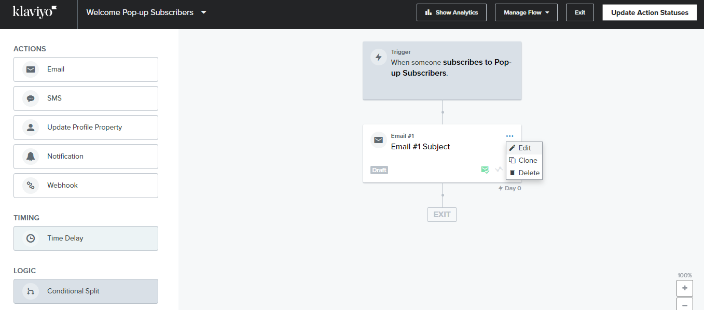Image resolution: width=704 pixels, height=310 pixels.
Task: Select Clone in the email context menu
Action: (524, 160)
